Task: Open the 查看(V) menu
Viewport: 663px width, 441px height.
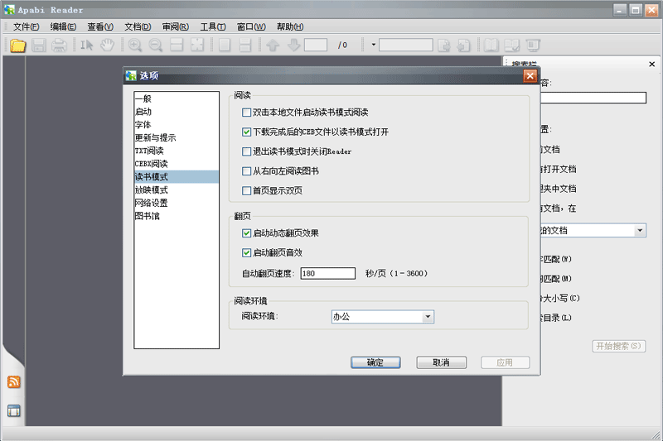Action: (x=100, y=26)
